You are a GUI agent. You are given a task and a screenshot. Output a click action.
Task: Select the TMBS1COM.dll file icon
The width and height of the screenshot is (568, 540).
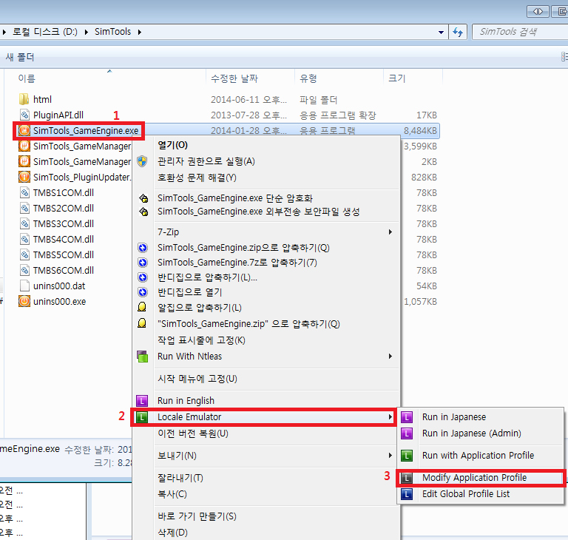24,192
